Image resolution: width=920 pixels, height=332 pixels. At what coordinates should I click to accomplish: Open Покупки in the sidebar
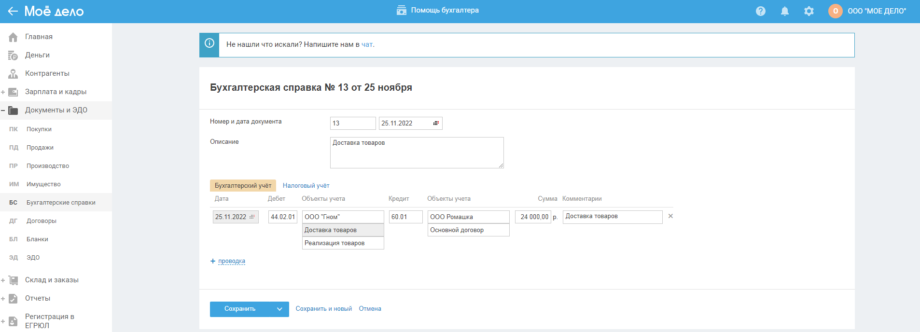point(39,129)
